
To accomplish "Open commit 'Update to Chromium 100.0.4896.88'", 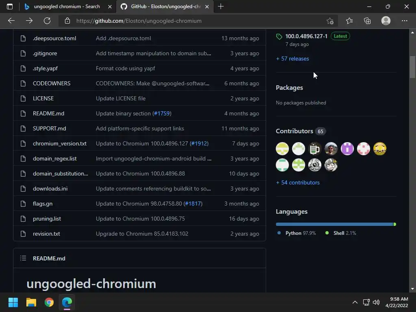I will pos(140,173).
